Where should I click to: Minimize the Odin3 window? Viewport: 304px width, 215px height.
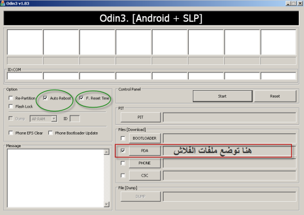pyautogui.click(x=288, y=3)
